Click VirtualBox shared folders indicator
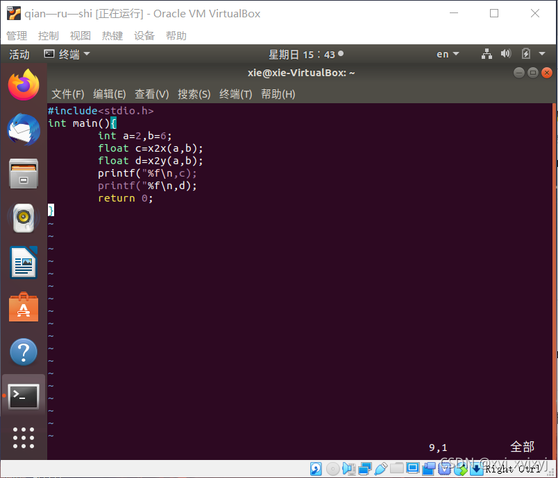The height and width of the screenshot is (478, 558). coord(396,469)
